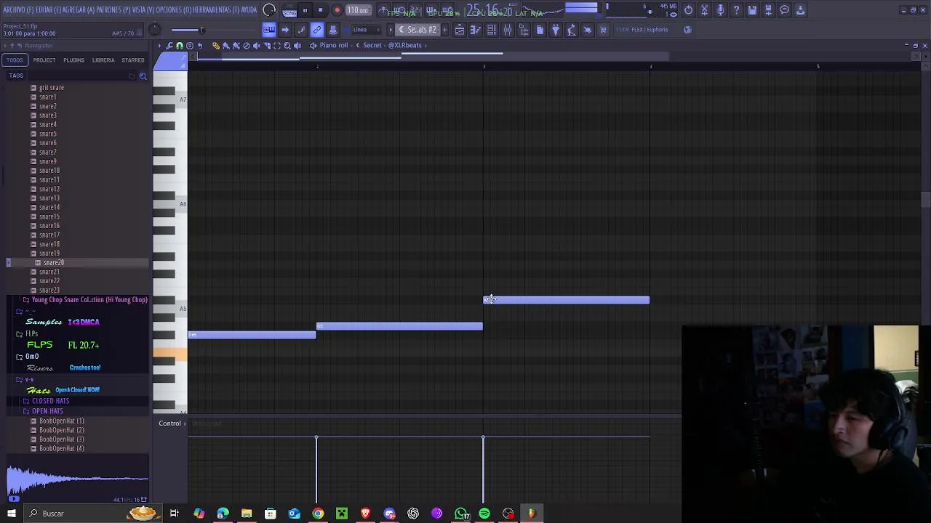Select the gril snare sample

click(x=52, y=88)
